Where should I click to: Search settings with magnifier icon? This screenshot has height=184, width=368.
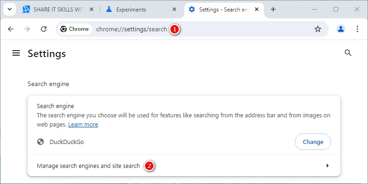(x=348, y=53)
